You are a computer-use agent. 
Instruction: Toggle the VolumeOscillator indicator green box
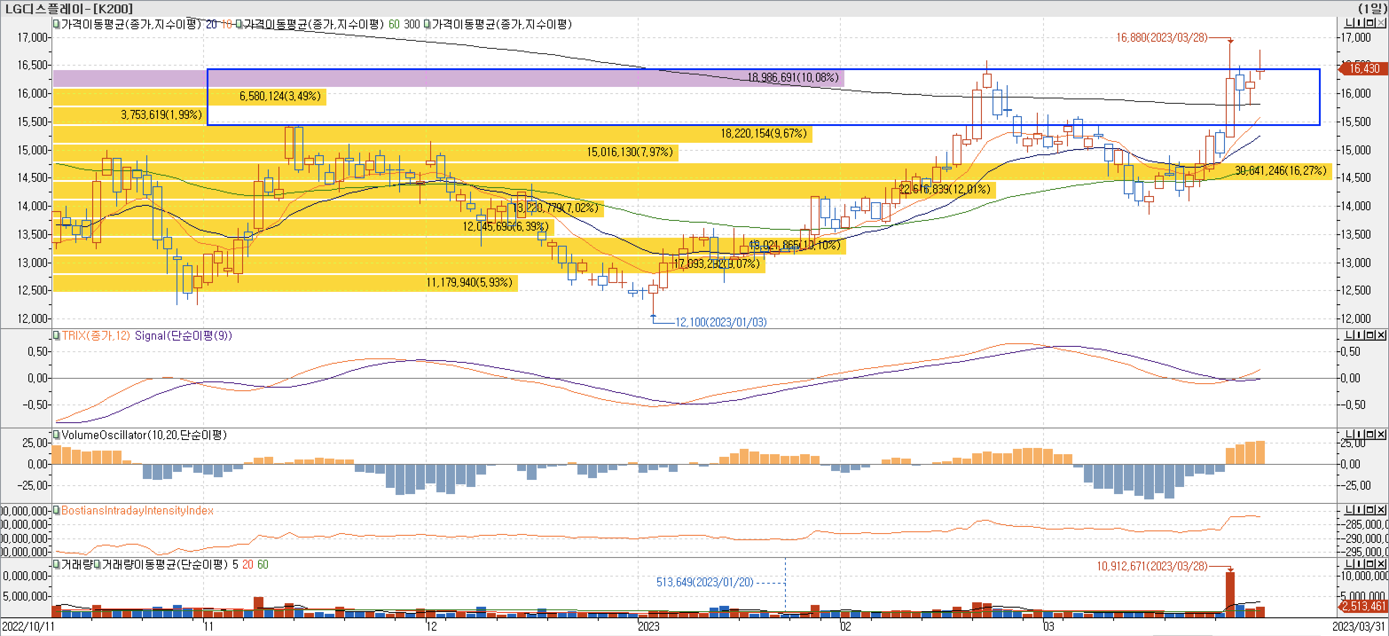[x=56, y=435]
